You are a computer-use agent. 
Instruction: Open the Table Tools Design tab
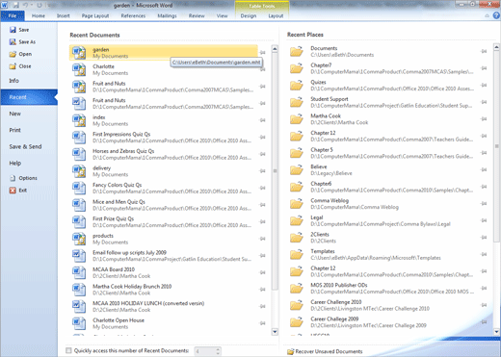[x=249, y=15]
